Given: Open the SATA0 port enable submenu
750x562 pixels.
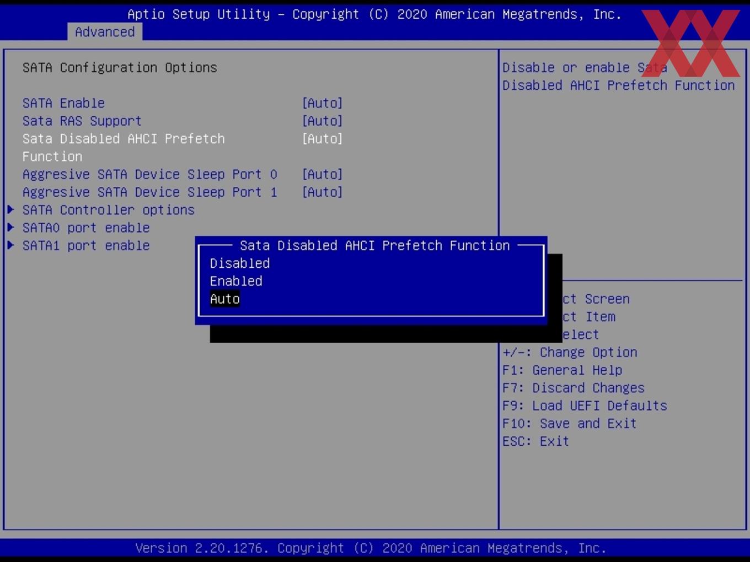Looking at the screenshot, I should (x=86, y=228).
